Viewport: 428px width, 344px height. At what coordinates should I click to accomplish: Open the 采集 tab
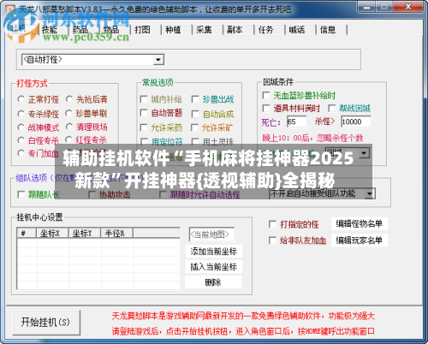click(x=204, y=29)
